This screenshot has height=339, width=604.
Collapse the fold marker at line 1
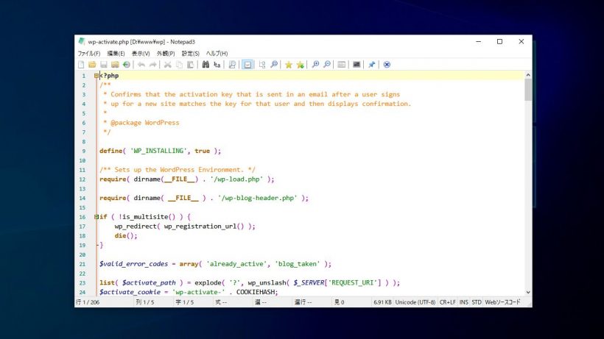(x=96, y=76)
